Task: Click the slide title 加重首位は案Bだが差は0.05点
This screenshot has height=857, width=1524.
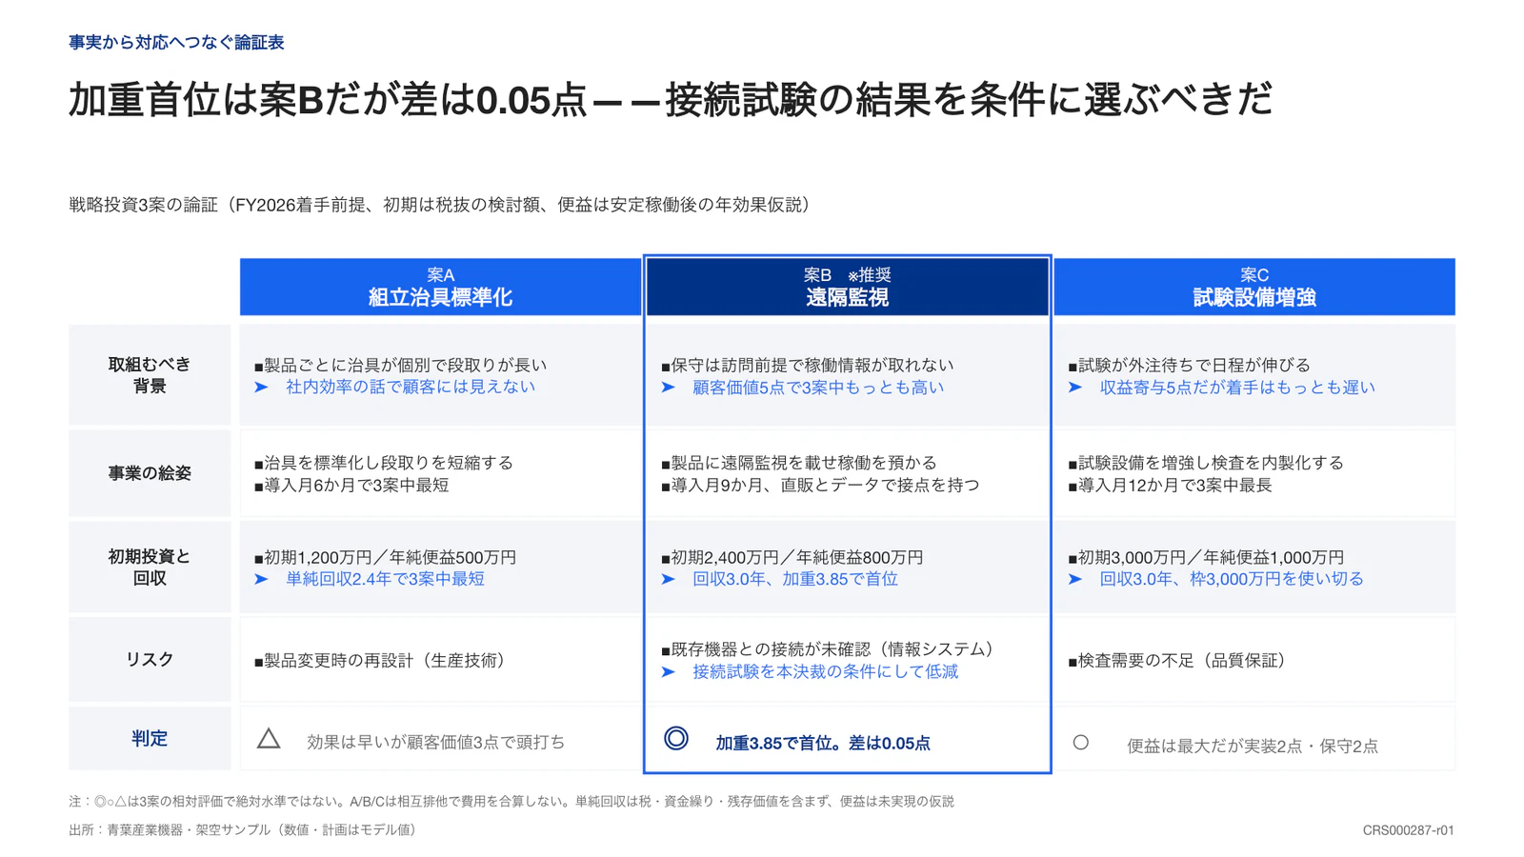Action: click(x=670, y=100)
